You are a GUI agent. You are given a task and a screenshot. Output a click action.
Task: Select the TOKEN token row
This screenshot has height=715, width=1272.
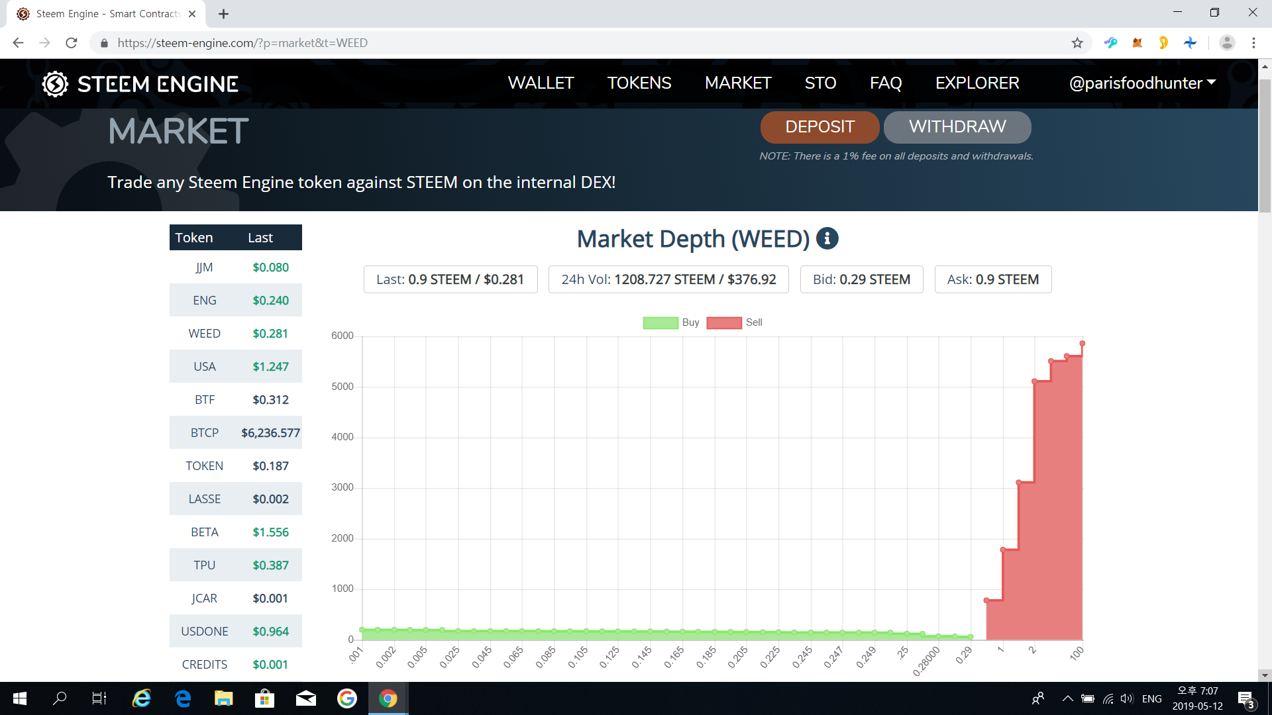point(236,466)
